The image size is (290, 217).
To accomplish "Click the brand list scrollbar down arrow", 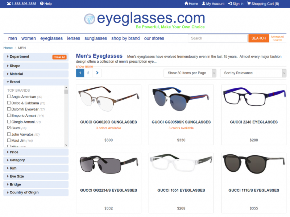I will click(66, 145).
